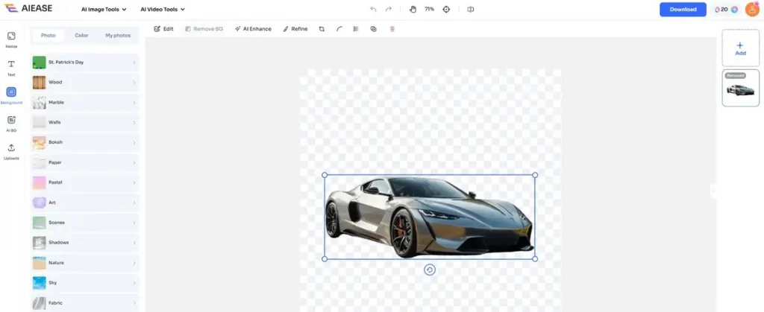Expand the Marble background category

pos(84,102)
